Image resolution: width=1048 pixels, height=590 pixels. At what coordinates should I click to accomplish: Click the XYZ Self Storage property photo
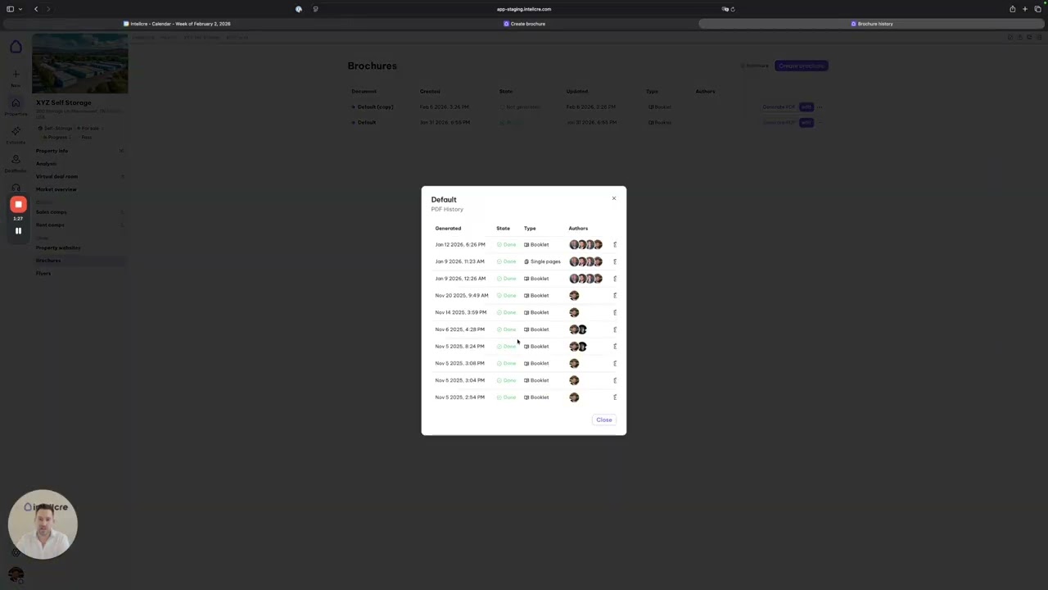pyautogui.click(x=80, y=64)
